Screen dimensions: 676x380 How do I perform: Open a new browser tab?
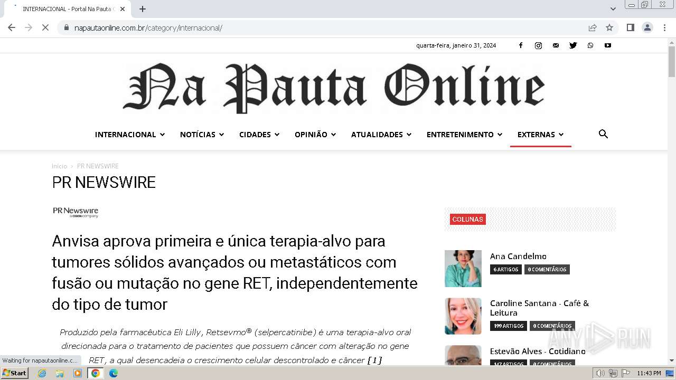tap(143, 9)
